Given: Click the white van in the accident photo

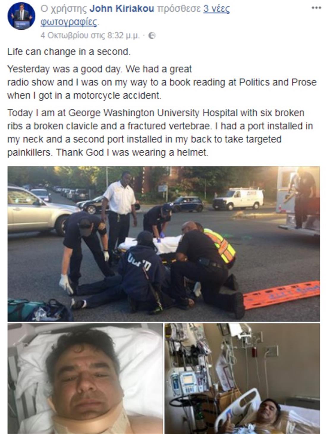Looking at the screenshot, I should point(238,199).
